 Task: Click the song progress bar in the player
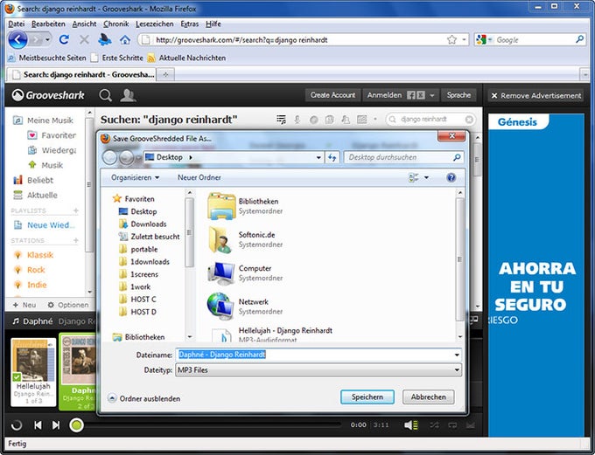pos(214,425)
